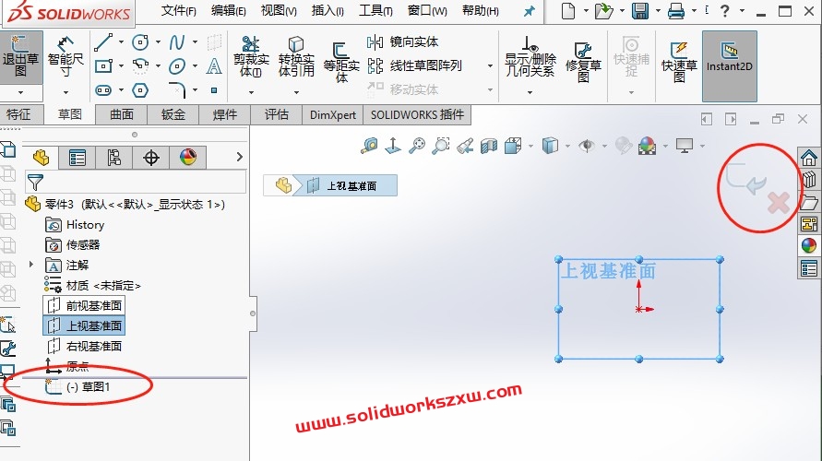Screen dimensions: 822x461
Task: Click Section View icon in view toolbar
Action: [x=489, y=146]
